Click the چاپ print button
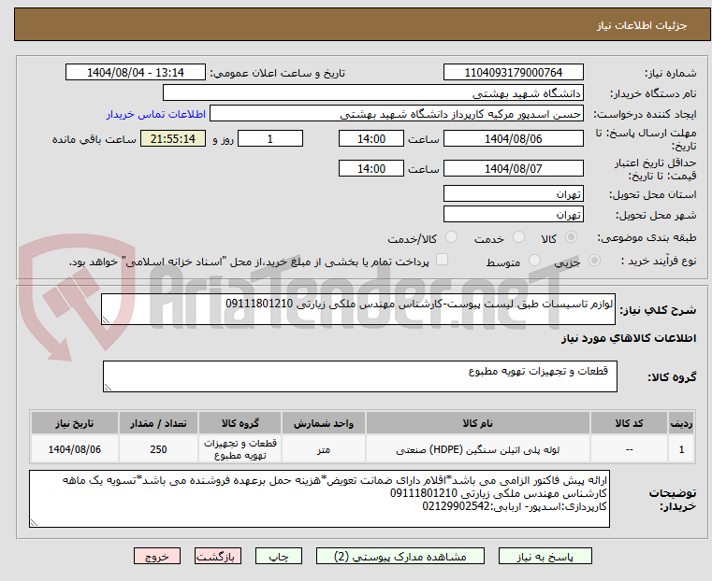The width and height of the screenshot is (712, 581). (279, 556)
